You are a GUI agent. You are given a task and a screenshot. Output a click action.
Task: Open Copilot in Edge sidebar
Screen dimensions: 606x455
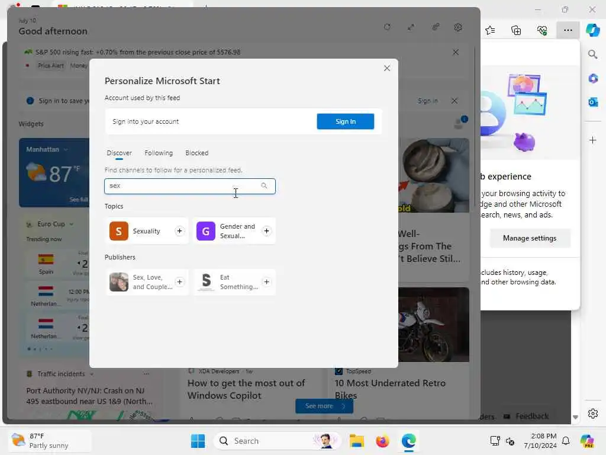click(592, 30)
